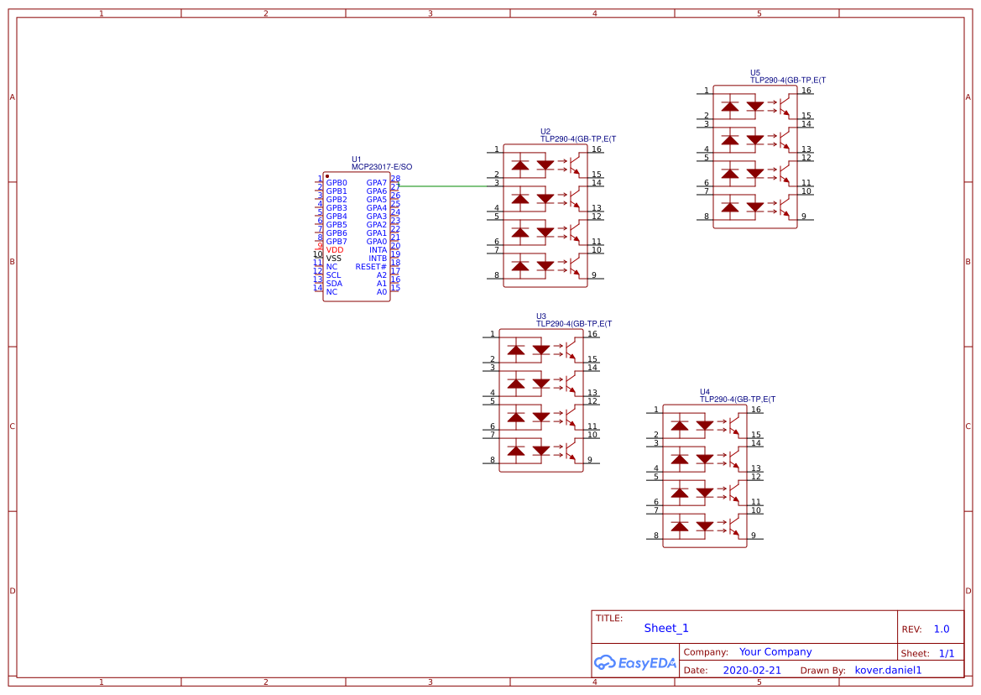Screen dimensions: 981x695
Task: Click the red pin-1 dot on U1
Action: pyautogui.click(x=327, y=176)
